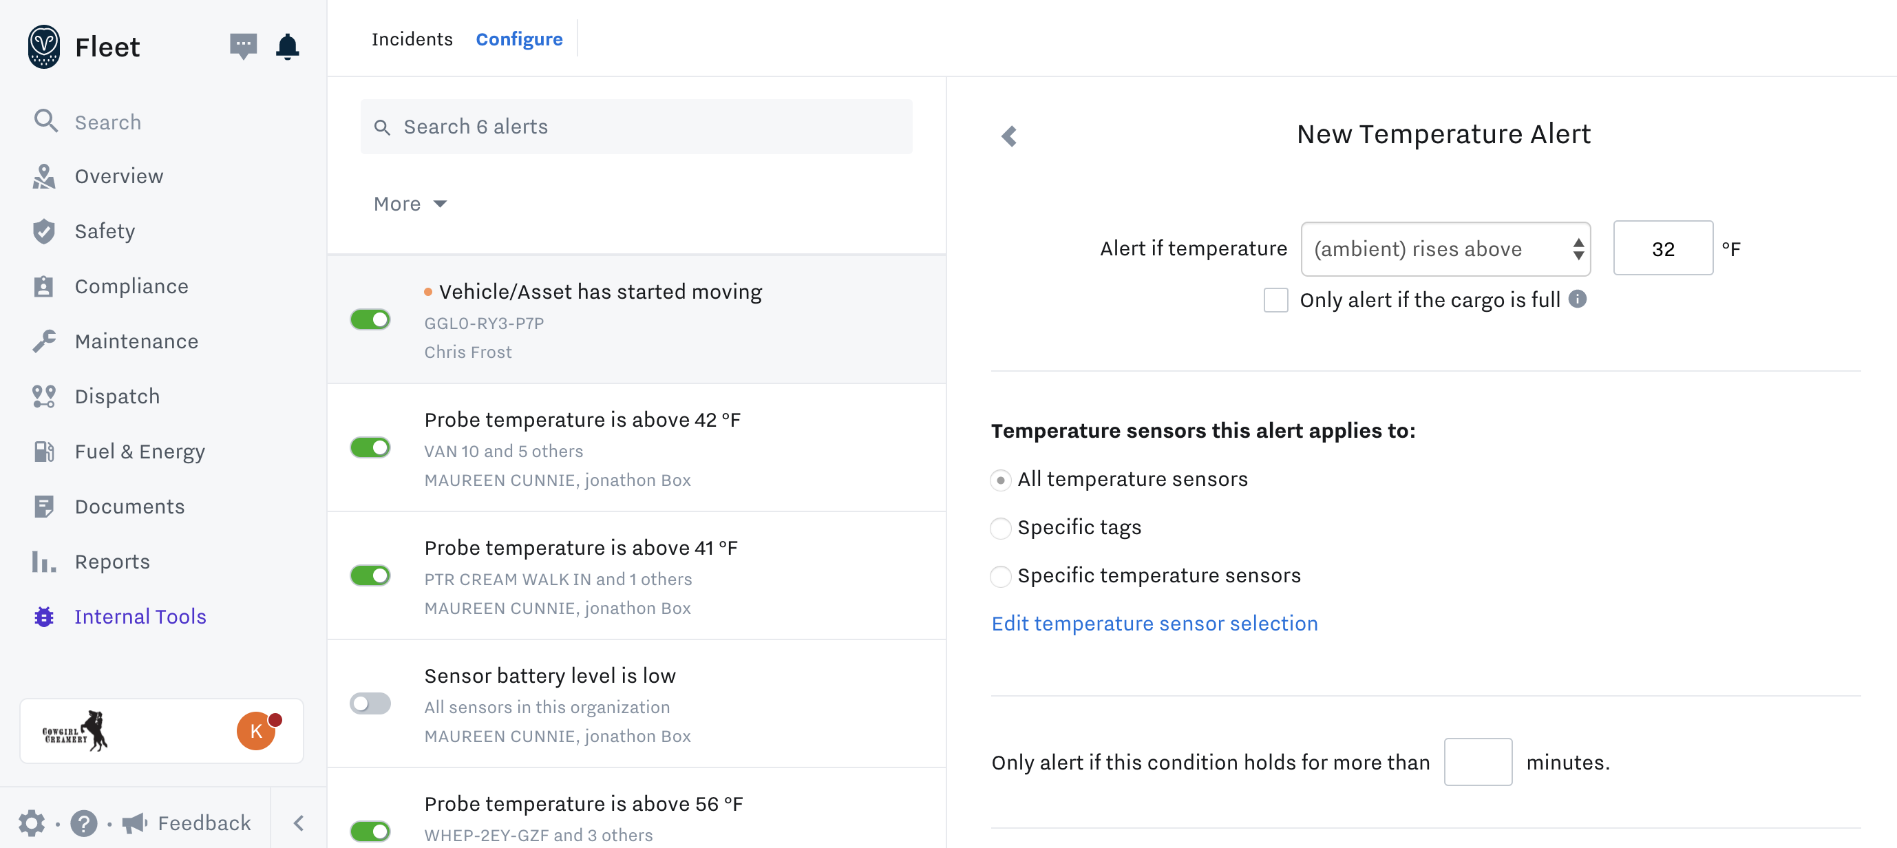Open settings gear icon at bottom left
The height and width of the screenshot is (848, 1897).
(31, 823)
